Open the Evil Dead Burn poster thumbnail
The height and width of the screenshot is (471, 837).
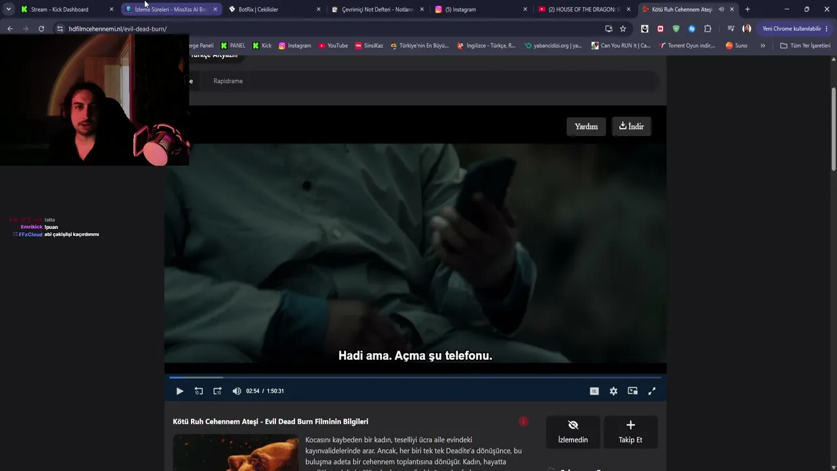click(235, 453)
